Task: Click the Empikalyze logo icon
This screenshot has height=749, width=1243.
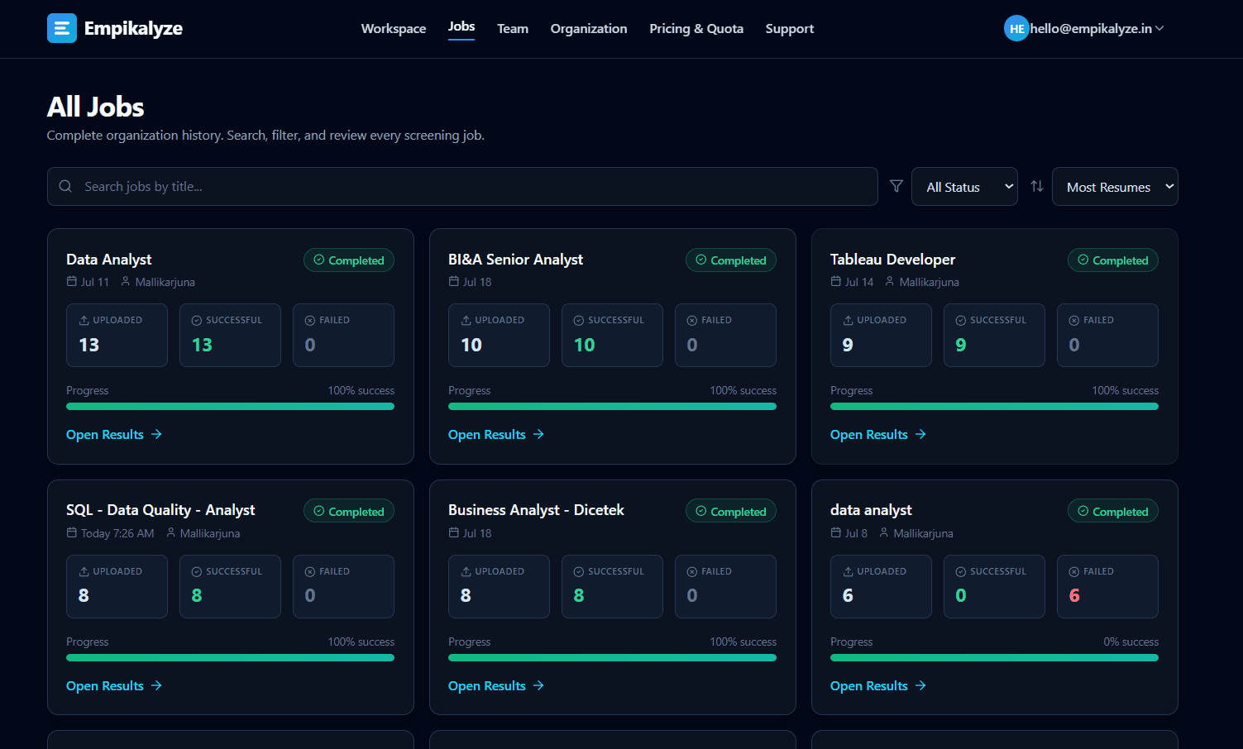Action: click(x=62, y=28)
